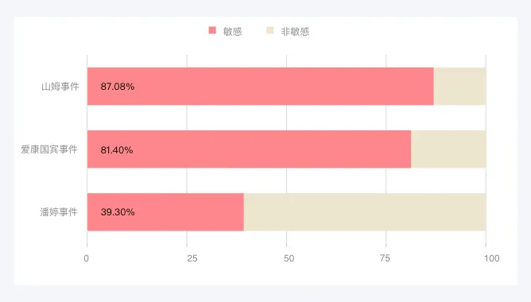Select the 潘婷事件 axis label

(x=59, y=212)
